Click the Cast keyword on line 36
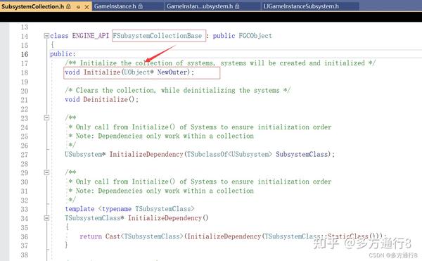The image size is (422, 261). [x=113, y=236]
